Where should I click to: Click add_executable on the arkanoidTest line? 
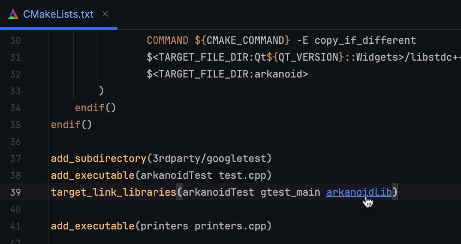pos(93,175)
